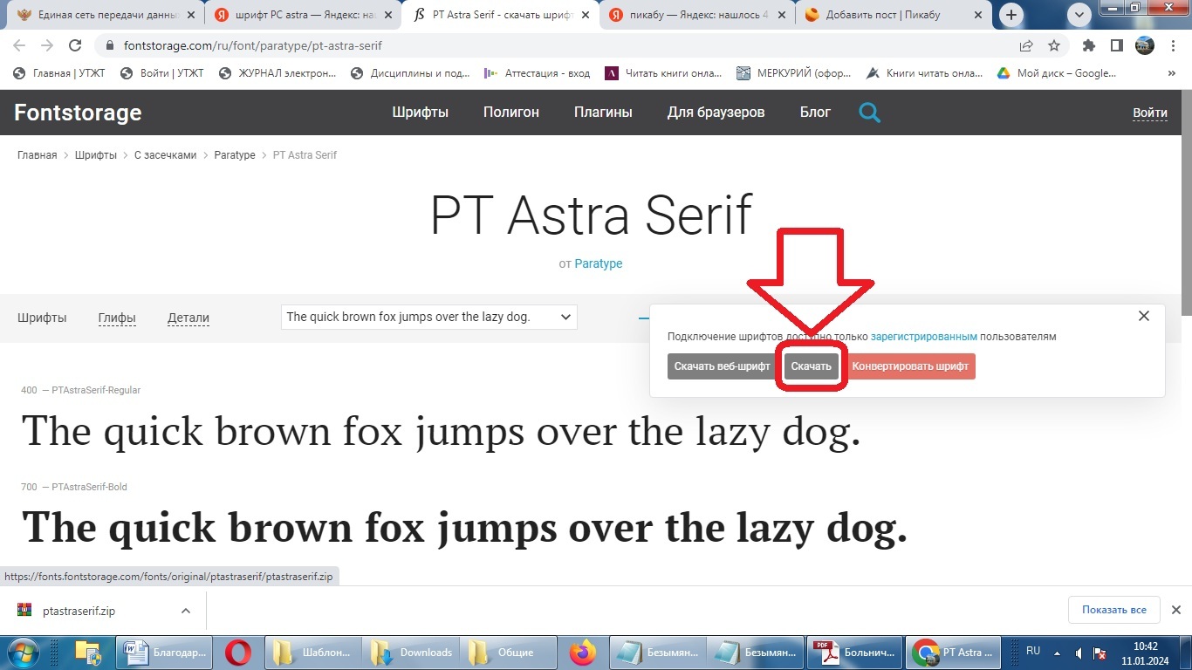Go to Главная in breadcrumbs
The width and height of the screenshot is (1192, 670).
37,154
